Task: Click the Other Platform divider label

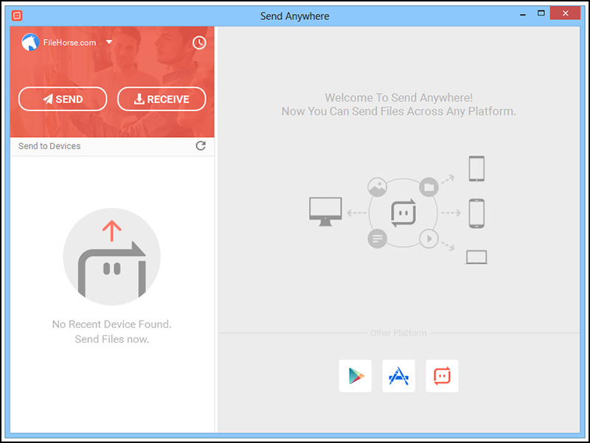Action: pyautogui.click(x=398, y=332)
